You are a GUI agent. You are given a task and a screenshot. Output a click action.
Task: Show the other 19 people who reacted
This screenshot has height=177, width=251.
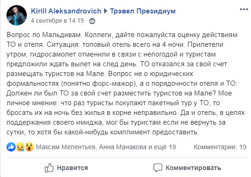pos(162,147)
